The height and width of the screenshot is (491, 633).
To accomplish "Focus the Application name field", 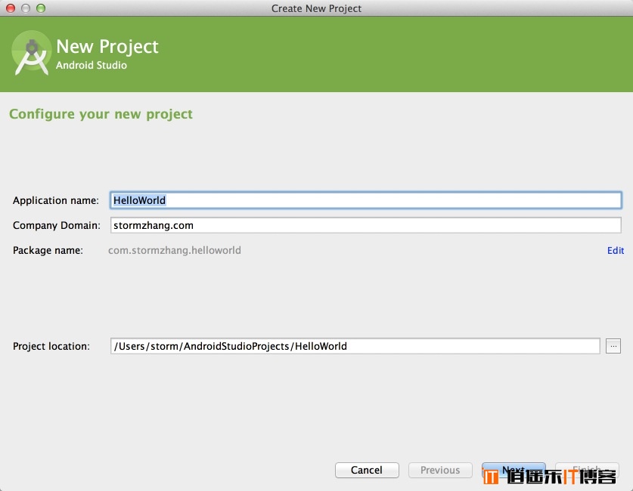I will point(365,200).
